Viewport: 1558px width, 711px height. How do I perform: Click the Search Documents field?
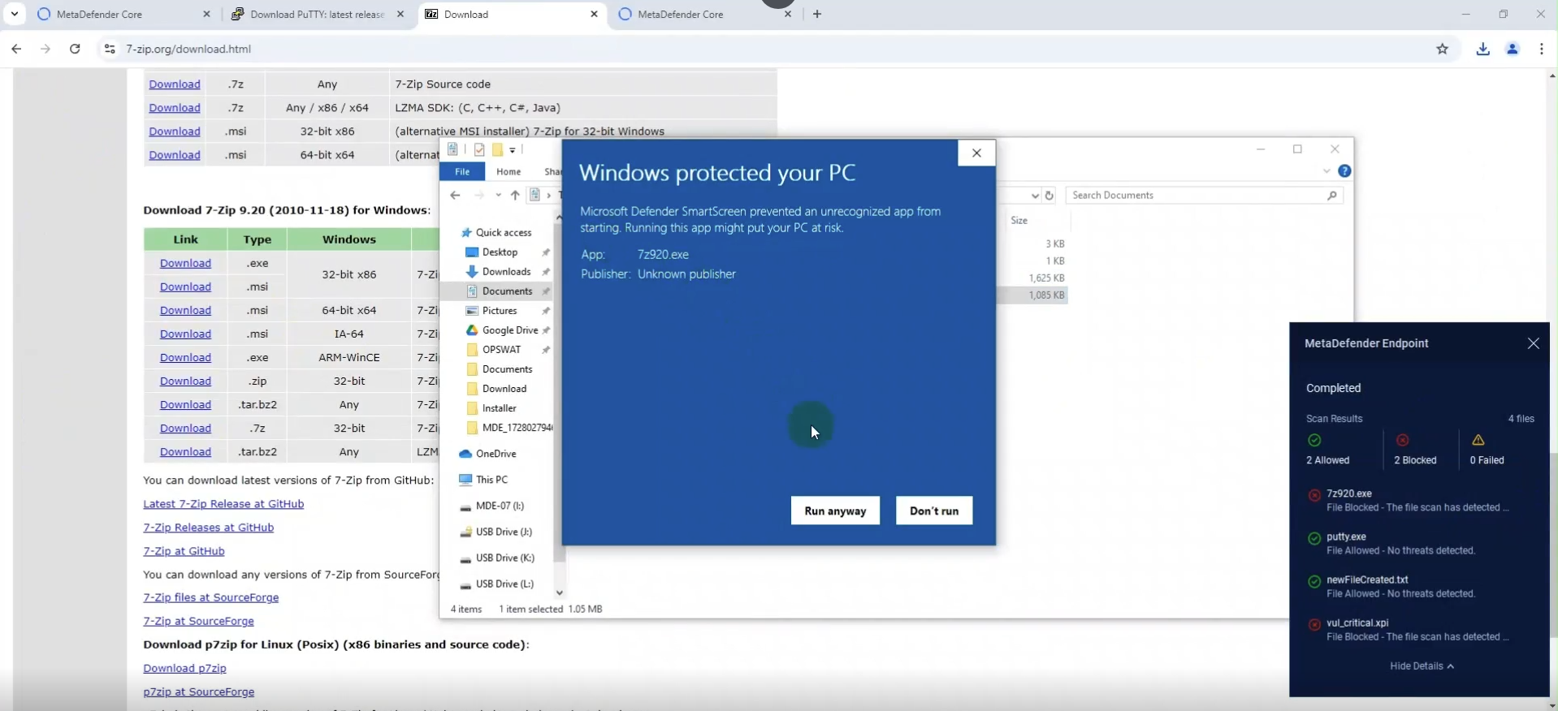pos(1204,195)
